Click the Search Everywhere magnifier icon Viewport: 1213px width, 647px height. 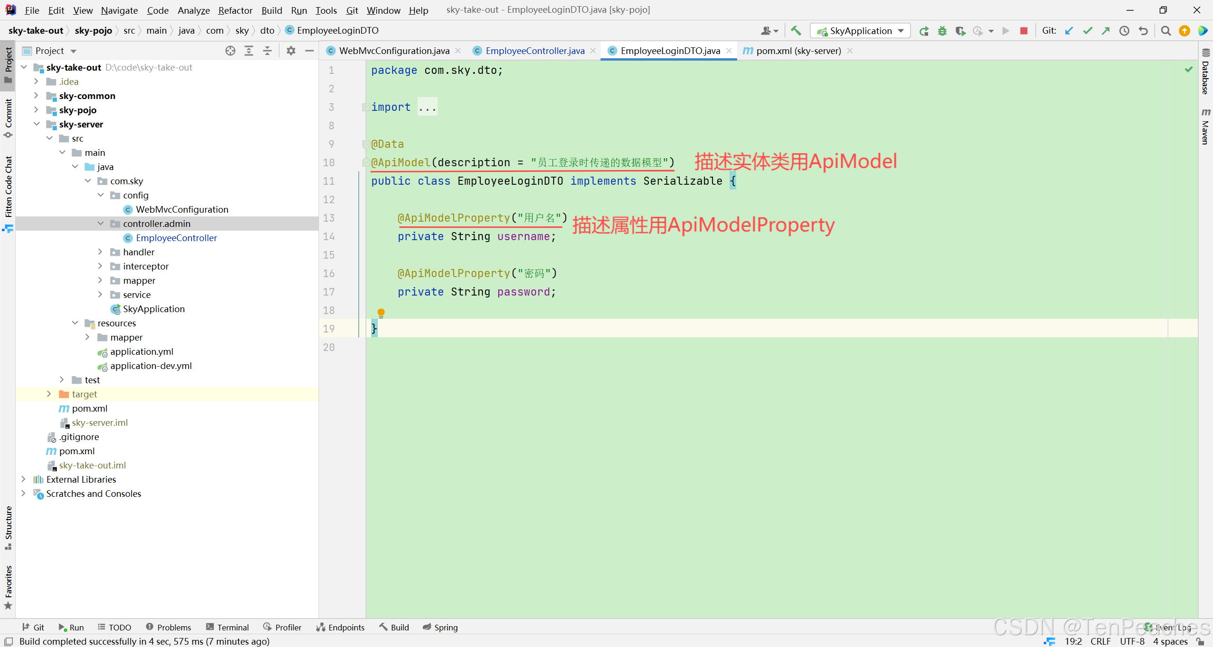tap(1166, 31)
